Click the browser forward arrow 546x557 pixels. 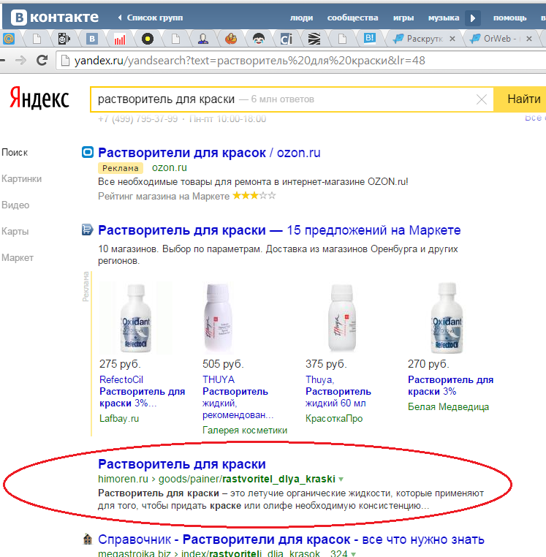(20, 61)
